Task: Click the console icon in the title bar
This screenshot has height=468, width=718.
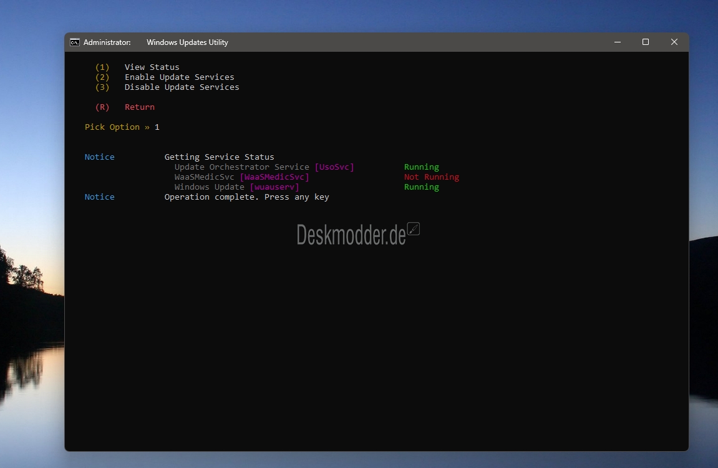Action: (75, 42)
